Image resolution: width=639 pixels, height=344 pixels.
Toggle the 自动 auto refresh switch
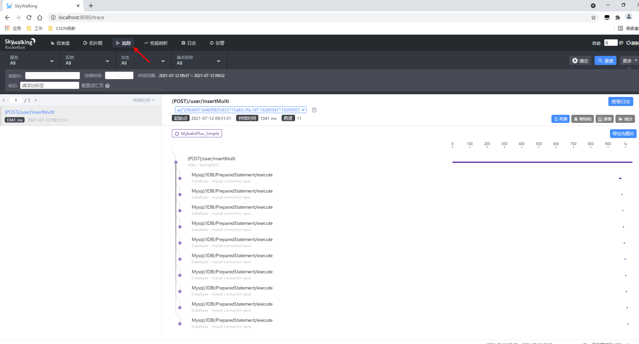[596, 43]
